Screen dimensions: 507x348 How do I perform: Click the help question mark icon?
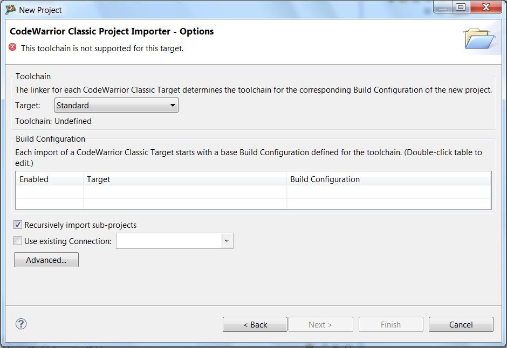[x=21, y=324]
